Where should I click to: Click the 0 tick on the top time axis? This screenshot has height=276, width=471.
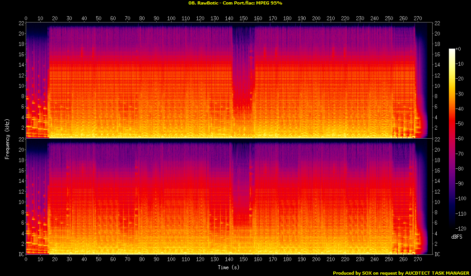(26, 18)
